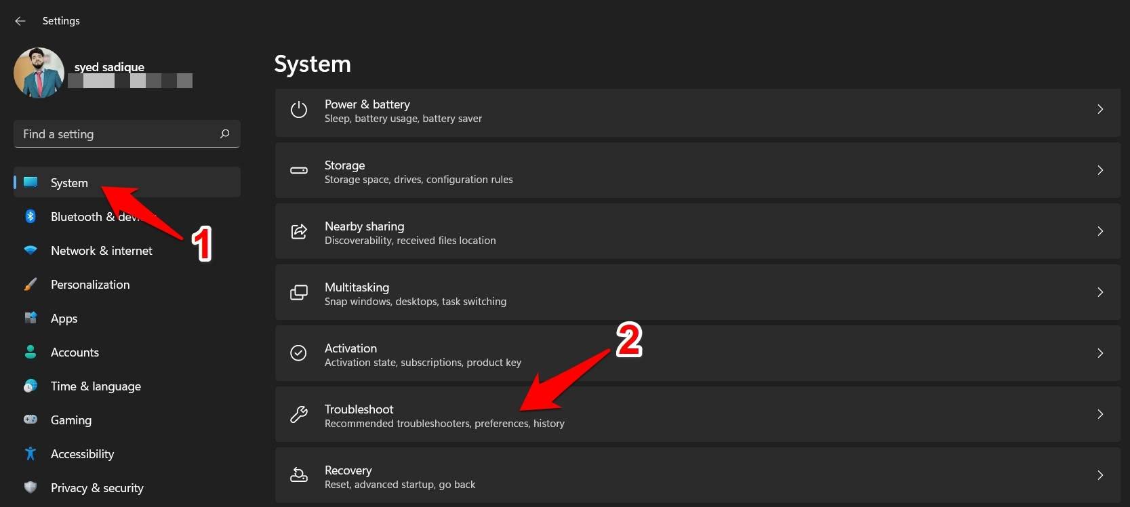Go to Privacy & security section
This screenshot has width=1130, height=507.
[x=97, y=488]
